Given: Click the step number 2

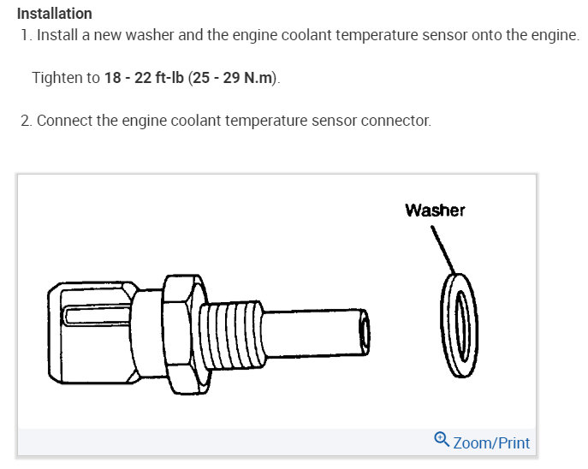Looking at the screenshot, I should [x=26, y=120].
